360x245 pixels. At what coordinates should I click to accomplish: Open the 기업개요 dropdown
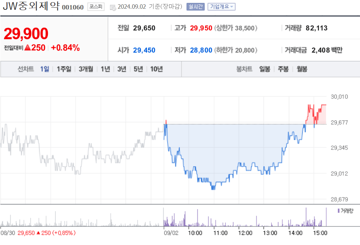click(221, 7)
